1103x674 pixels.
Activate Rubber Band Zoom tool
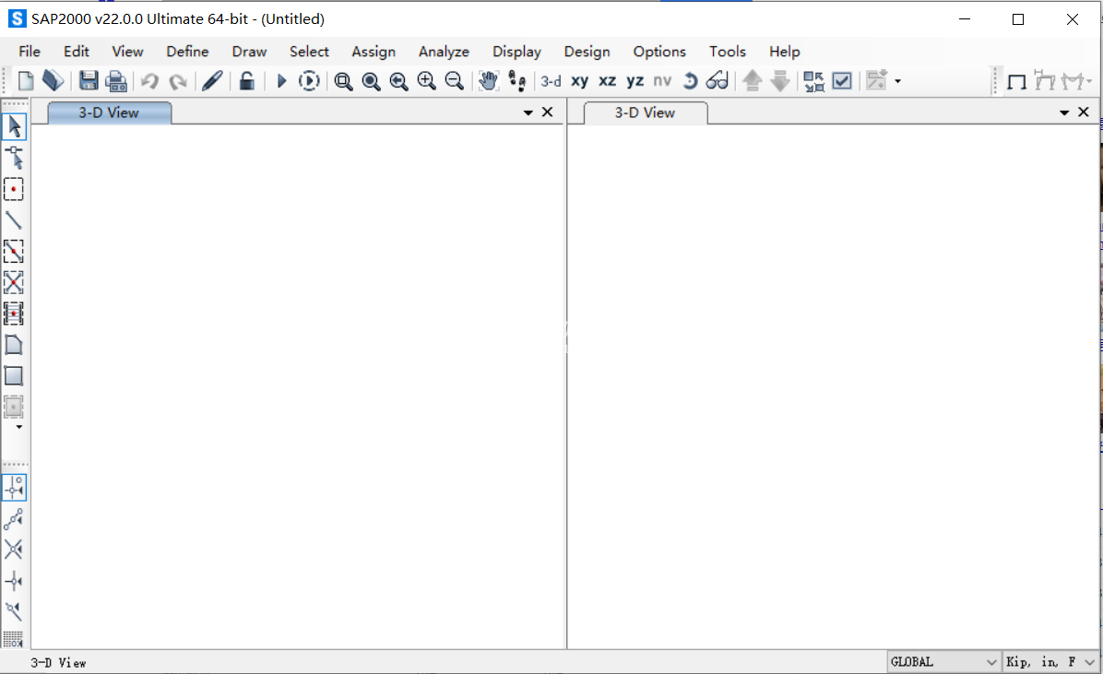[343, 82]
